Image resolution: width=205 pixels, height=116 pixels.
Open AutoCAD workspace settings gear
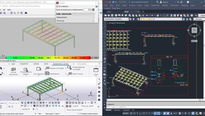point(130,19)
